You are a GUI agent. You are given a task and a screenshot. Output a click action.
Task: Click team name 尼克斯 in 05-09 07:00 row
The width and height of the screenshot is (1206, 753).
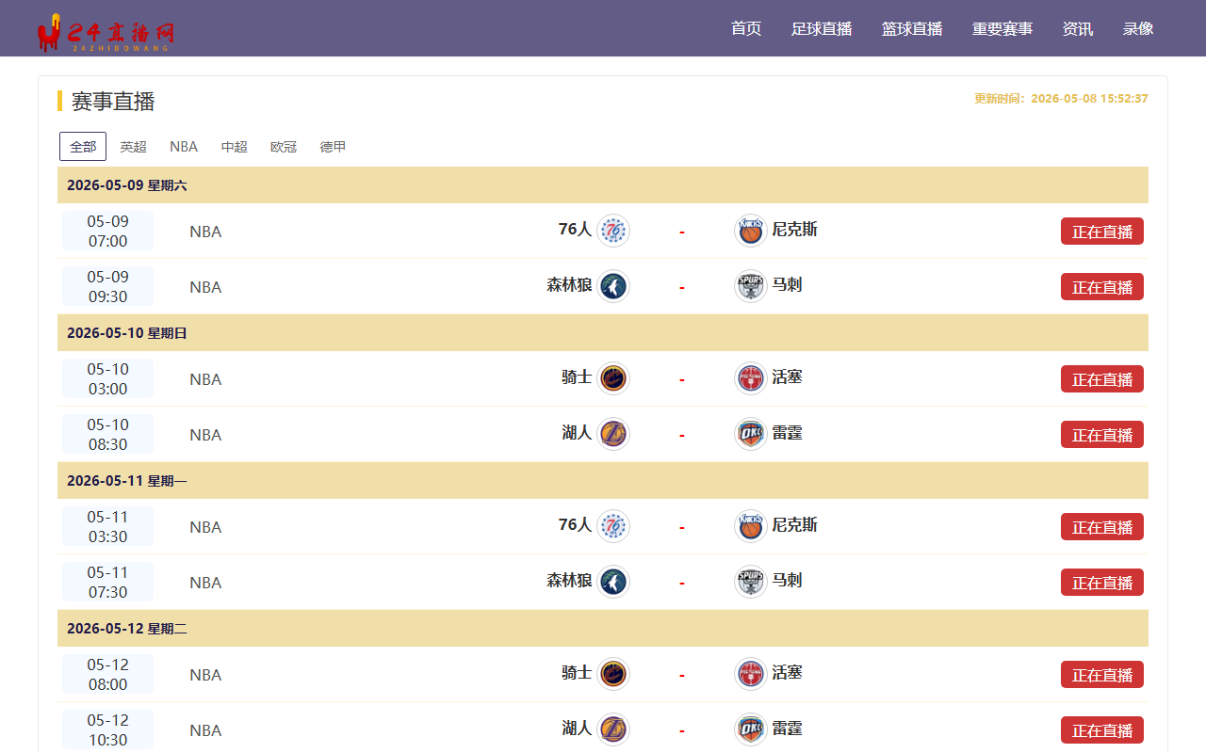795,230
